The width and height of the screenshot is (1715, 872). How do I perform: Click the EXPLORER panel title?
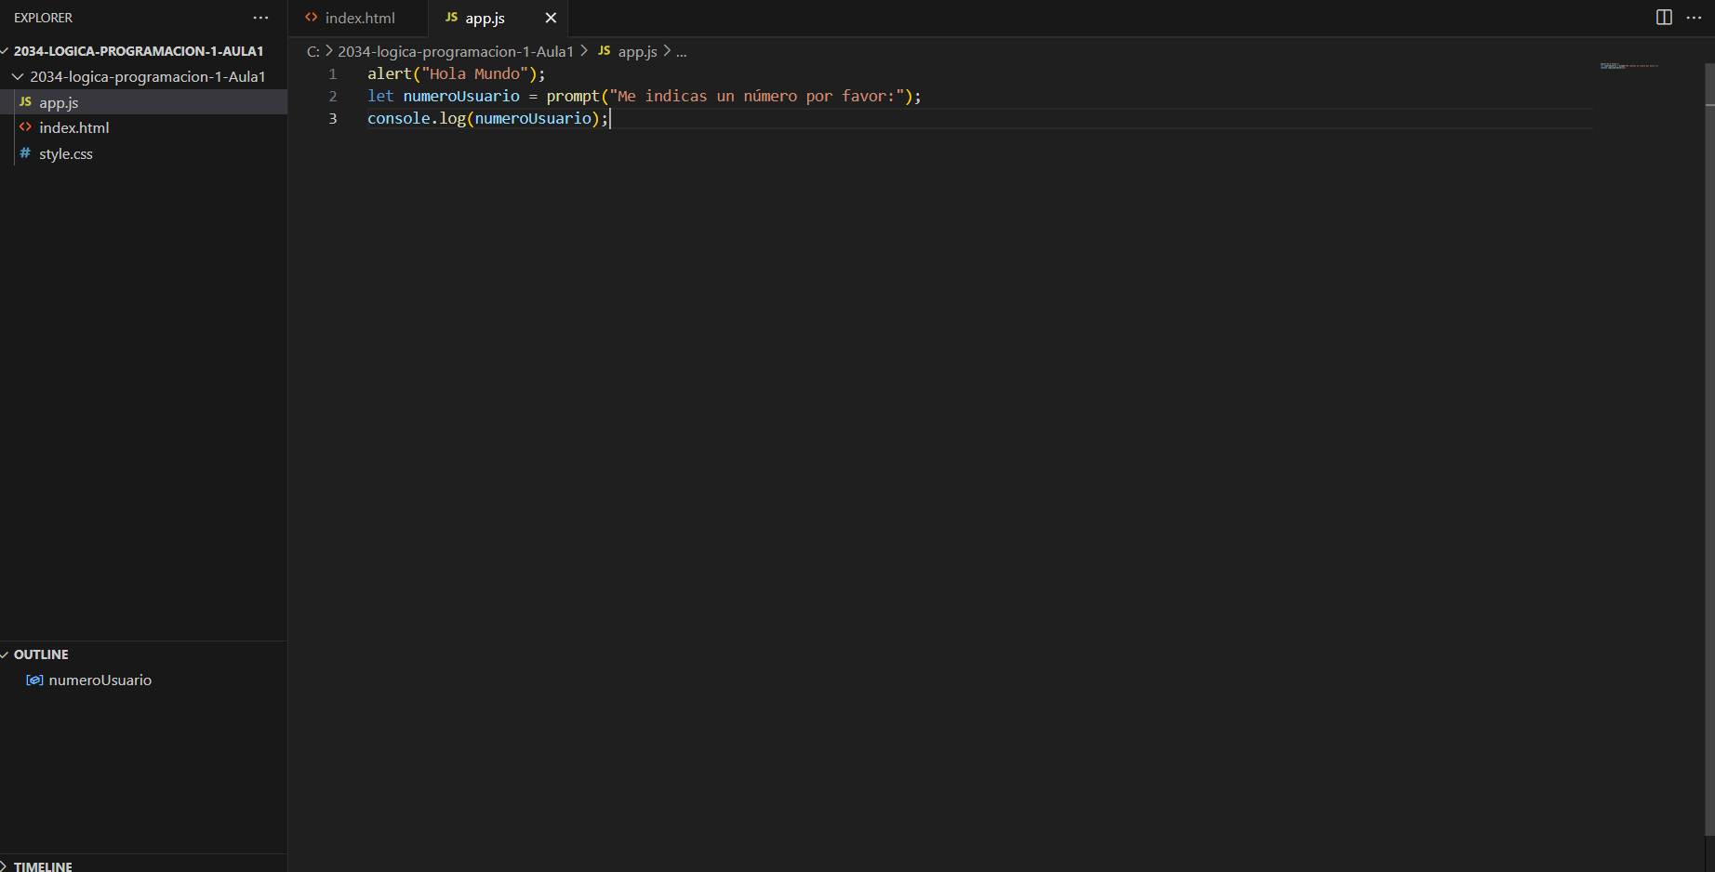tap(43, 18)
